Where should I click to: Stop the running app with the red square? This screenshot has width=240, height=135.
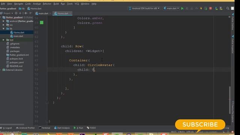point(211,8)
